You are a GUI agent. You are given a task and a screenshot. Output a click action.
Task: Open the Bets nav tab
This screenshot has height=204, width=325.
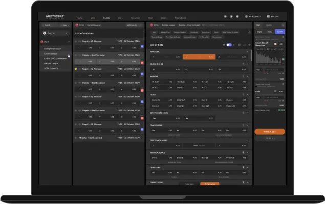[x=120, y=18]
